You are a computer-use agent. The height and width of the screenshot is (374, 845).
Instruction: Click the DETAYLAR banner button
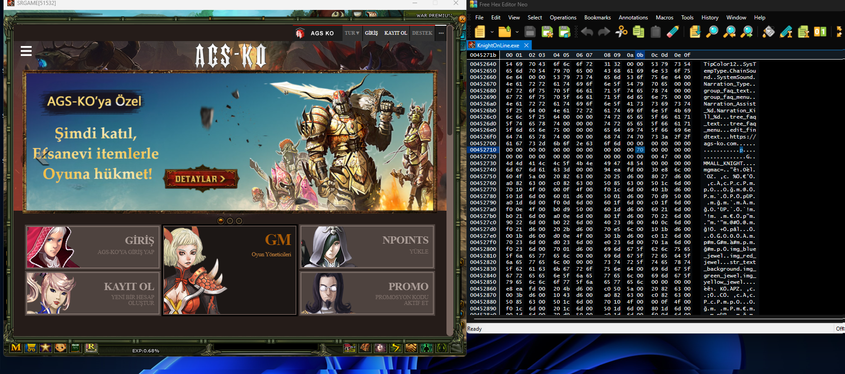[201, 179]
